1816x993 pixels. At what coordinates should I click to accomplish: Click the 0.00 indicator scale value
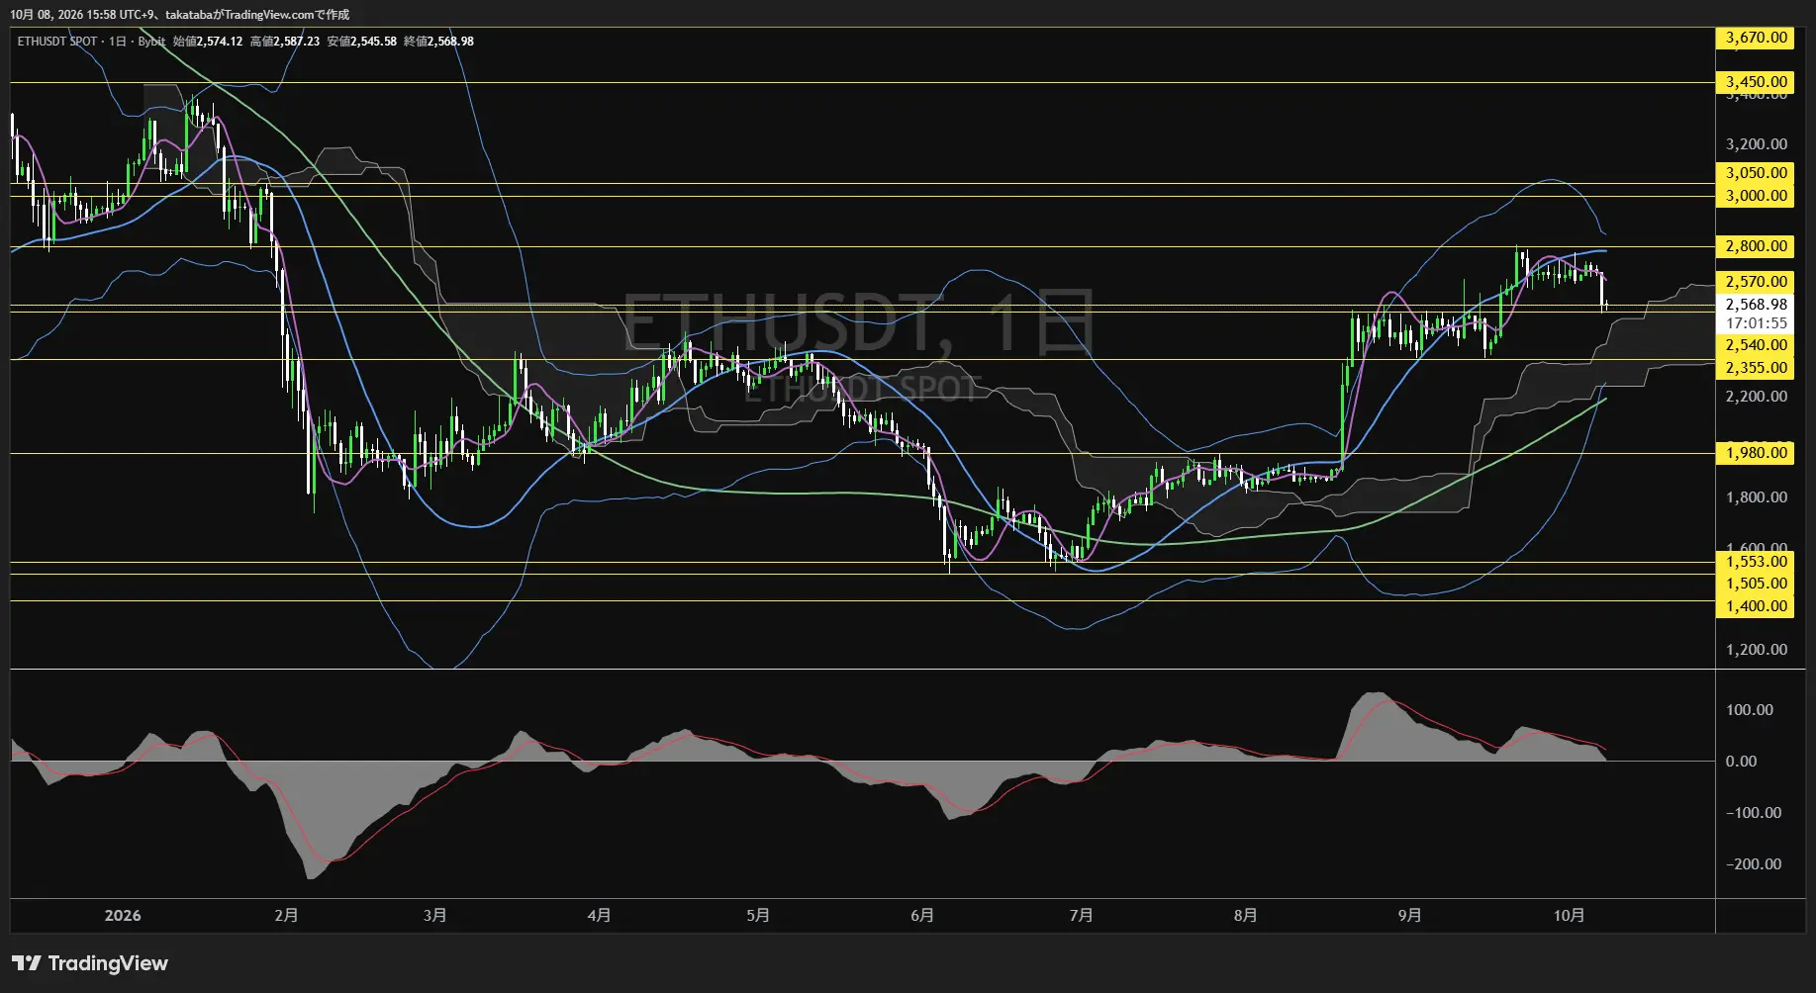tap(1741, 762)
